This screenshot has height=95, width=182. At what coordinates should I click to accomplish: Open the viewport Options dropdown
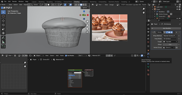point(85,8)
